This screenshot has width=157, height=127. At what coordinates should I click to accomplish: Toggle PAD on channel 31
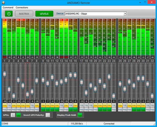pos(148,109)
